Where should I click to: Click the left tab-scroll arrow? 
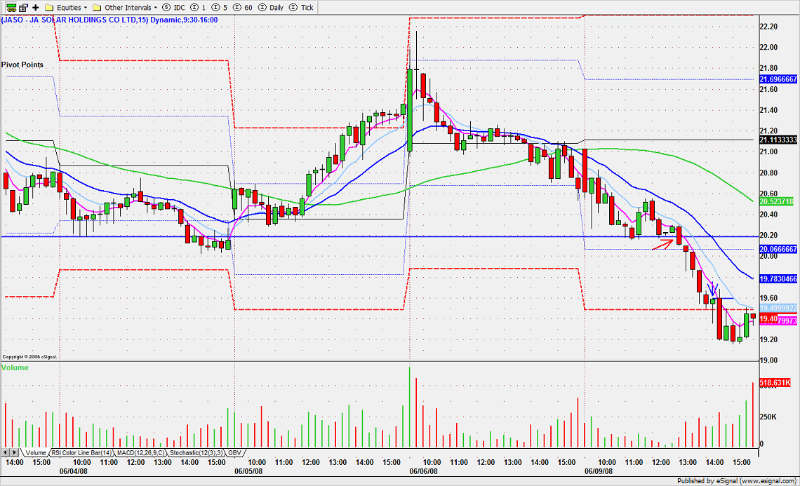pos(6,453)
